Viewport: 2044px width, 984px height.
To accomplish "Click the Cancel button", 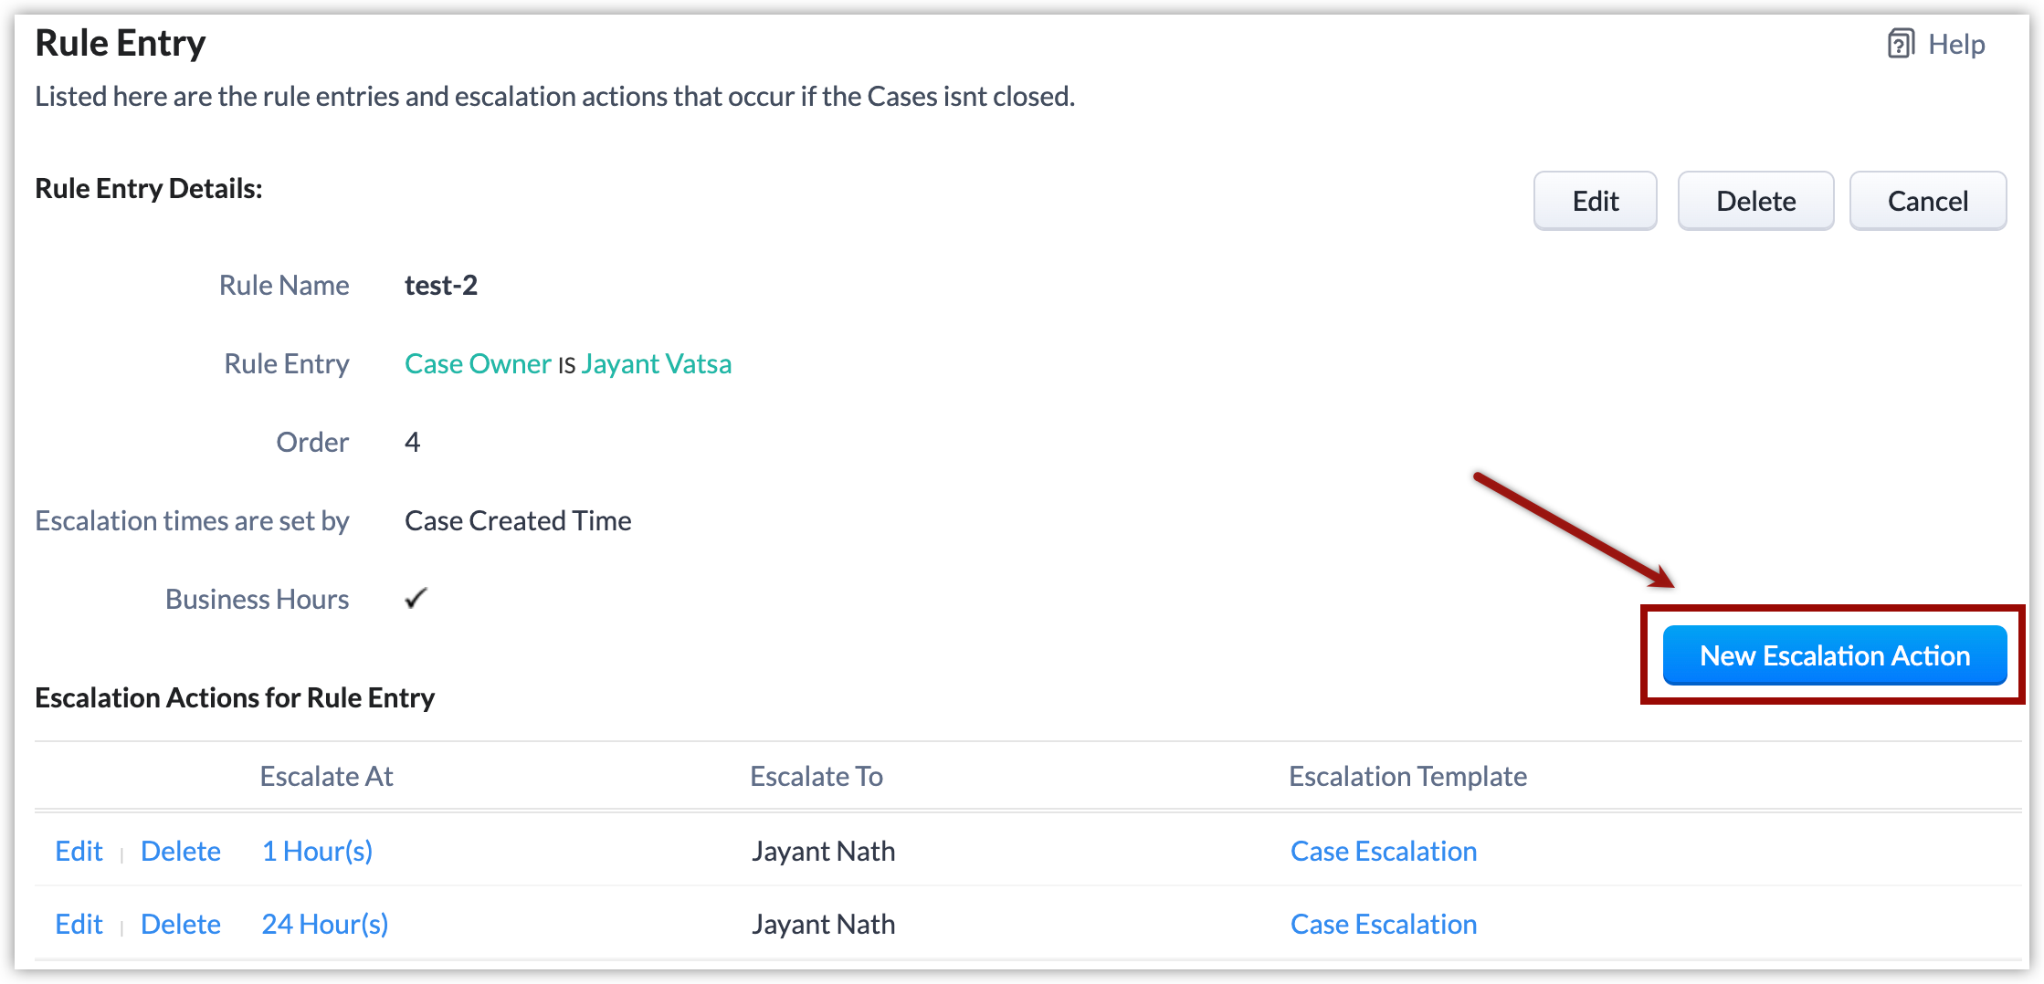I will pyautogui.click(x=1927, y=201).
